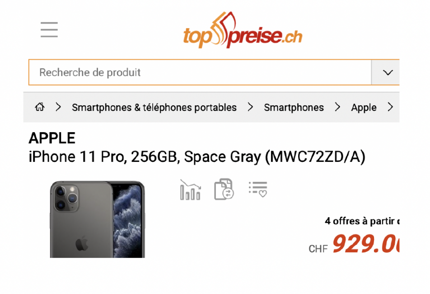The image size is (430, 294).
Task: Add product to wishlist heart list icon
Action: click(x=258, y=189)
